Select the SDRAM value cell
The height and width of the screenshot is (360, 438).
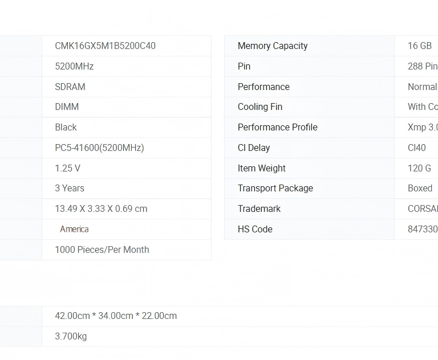coord(70,87)
